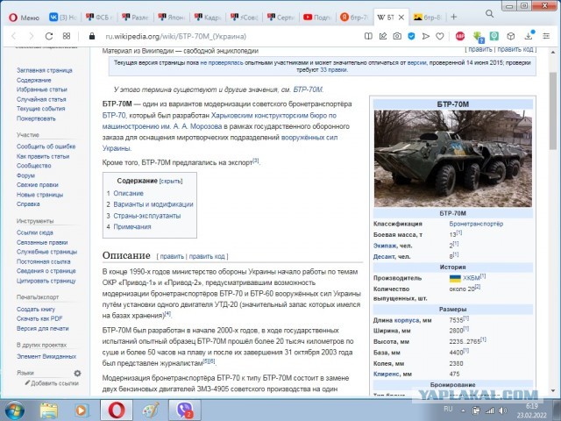Switch to the last бтр-8 image tab
561x421 pixels.
click(427, 18)
